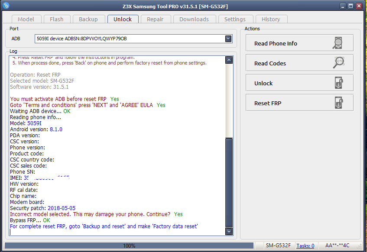Open the Flash tab

[x=57, y=19]
